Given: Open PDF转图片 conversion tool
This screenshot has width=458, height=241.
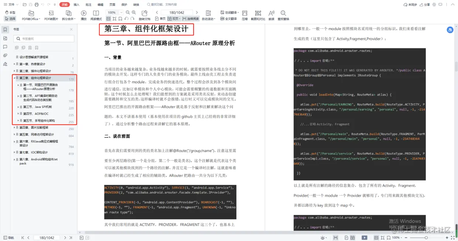Looking at the screenshot, I should point(51,16).
